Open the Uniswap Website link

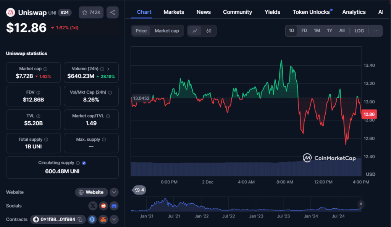91,192
